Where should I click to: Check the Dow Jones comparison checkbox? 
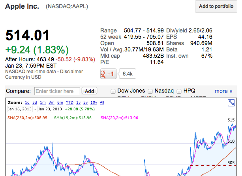click(114, 91)
